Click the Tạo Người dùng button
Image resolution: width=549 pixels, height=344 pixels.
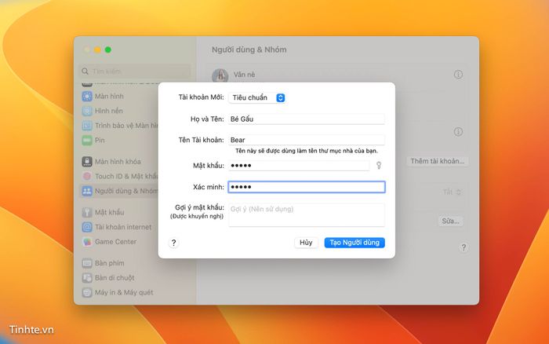coord(354,243)
